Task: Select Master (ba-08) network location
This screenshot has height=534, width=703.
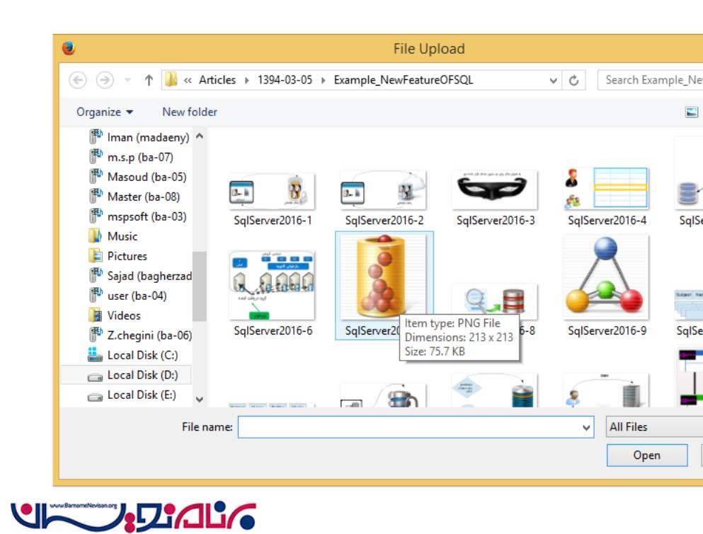Action: click(x=135, y=196)
